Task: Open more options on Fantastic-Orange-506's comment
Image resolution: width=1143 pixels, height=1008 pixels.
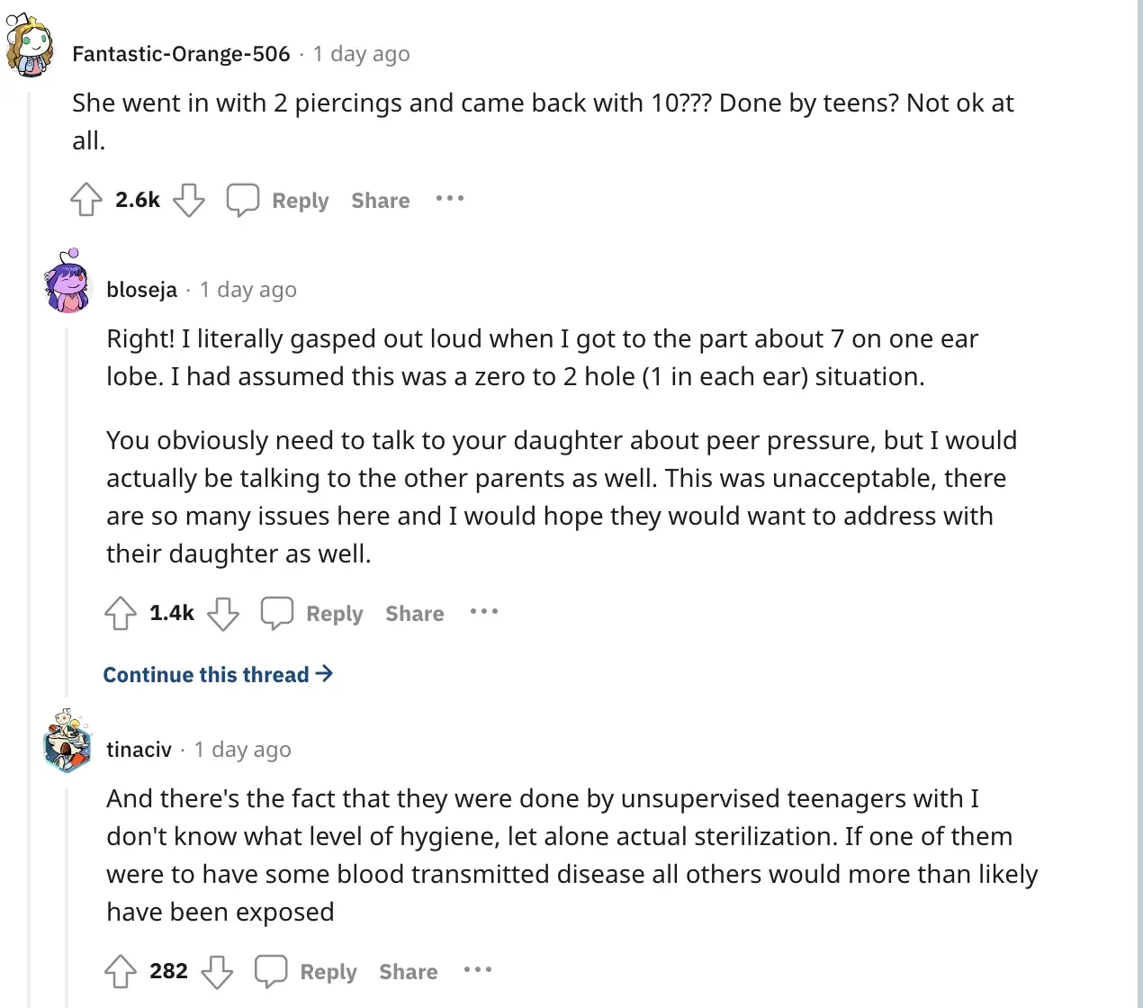Action: tap(450, 198)
